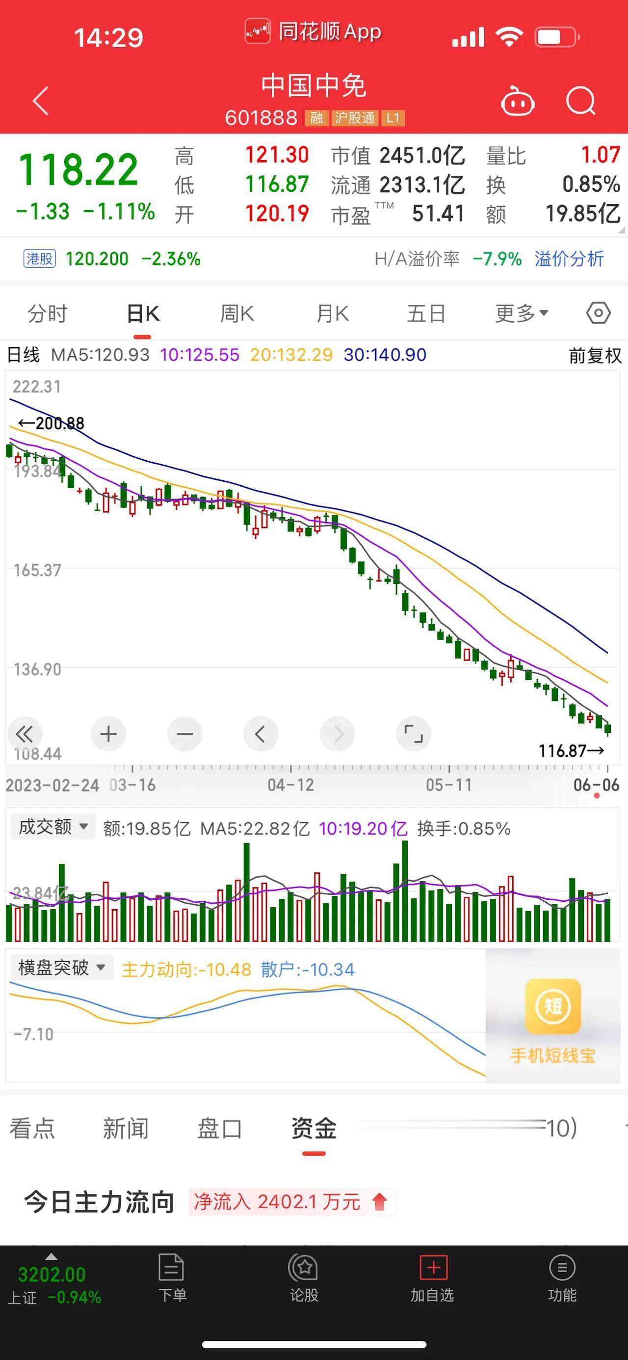The width and height of the screenshot is (628, 1360).
Task: Enter fullscreen chart mode icon
Action: tap(414, 734)
